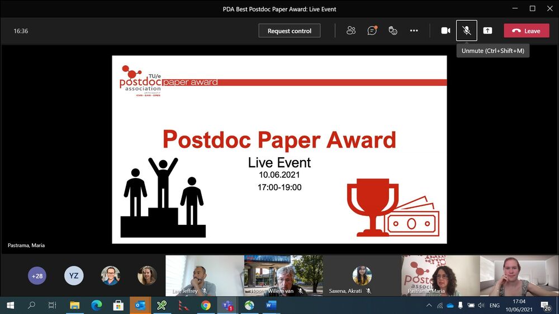Image resolution: width=559 pixels, height=314 pixels.
Task: Select Hoorn, Willem van video tile
Action: [284, 276]
